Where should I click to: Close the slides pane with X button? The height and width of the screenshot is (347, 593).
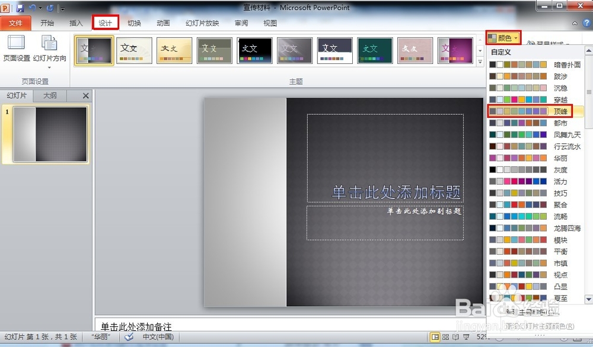pyautogui.click(x=85, y=95)
